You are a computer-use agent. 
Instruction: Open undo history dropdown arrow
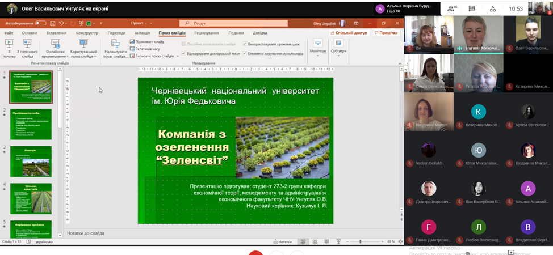pos(66,23)
